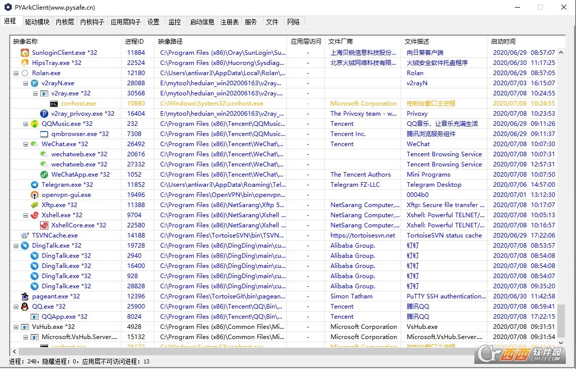Image resolution: width=576 pixels, height=369 pixels.
Task: Switch to the 应用层钩子 tab
Action: (126, 22)
